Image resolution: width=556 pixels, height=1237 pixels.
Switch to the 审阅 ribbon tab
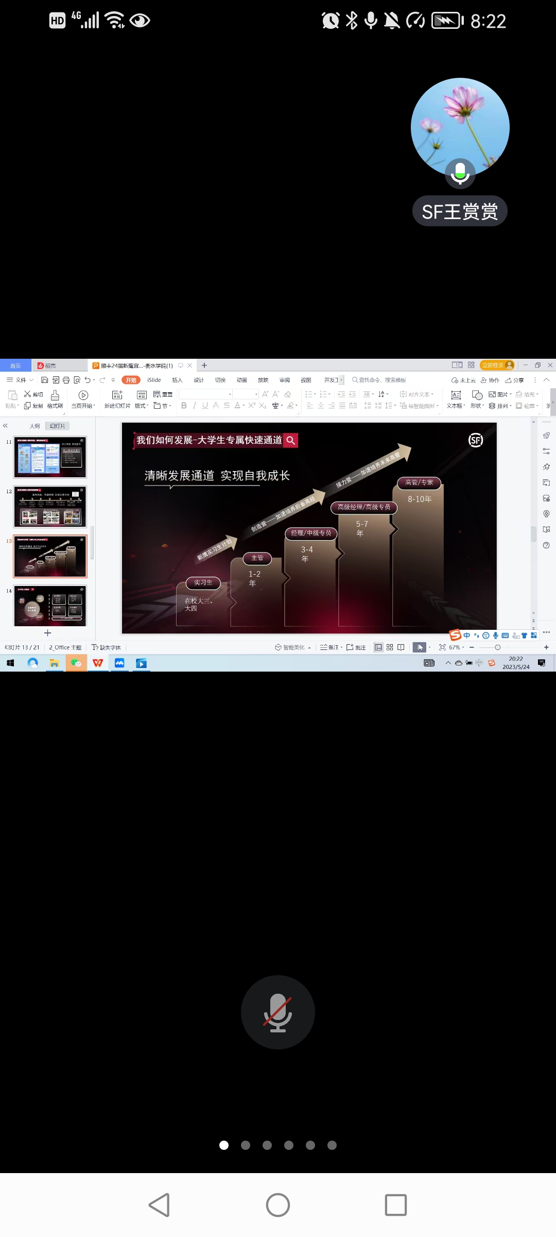(285, 380)
